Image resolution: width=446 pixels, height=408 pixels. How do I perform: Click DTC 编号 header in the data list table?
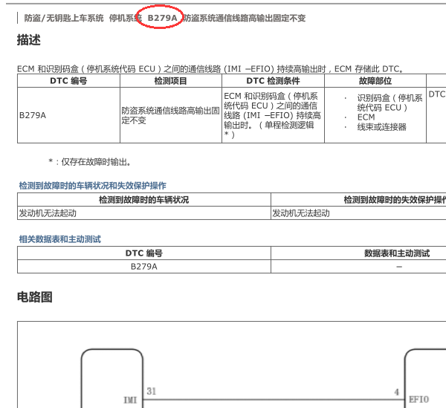pyautogui.click(x=144, y=253)
